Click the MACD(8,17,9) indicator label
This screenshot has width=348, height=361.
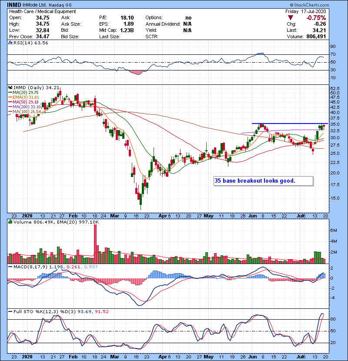click(30, 267)
